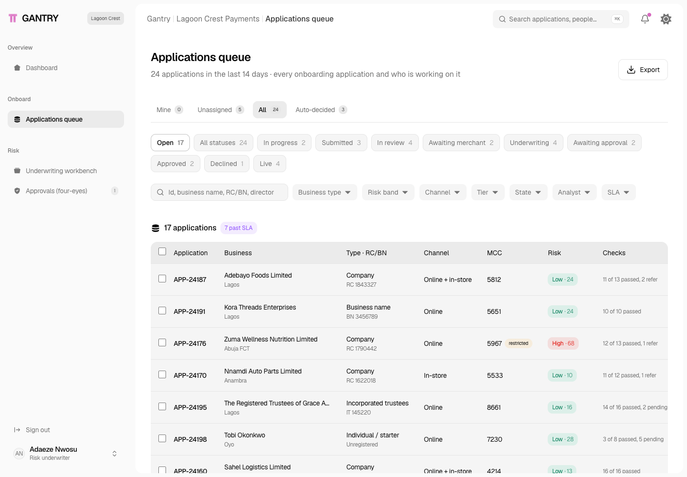Screen dimensions: 687x477
Task: Click the Sign out arrow icon
Action: [17, 430]
